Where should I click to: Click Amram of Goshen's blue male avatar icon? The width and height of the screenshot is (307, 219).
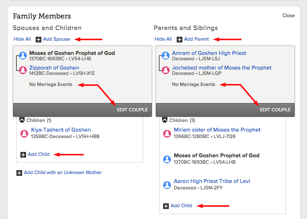point(166,56)
